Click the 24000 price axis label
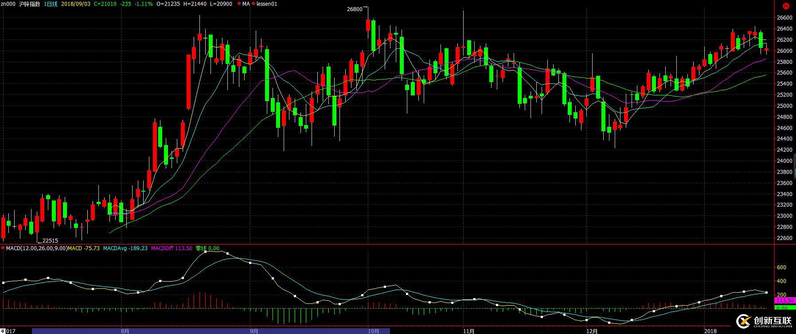The image size is (796, 334). click(x=784, y=161)
